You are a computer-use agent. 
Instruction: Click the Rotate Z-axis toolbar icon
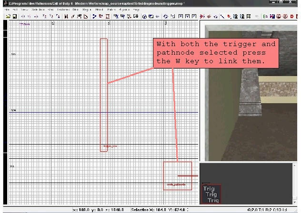pos(58,16)
